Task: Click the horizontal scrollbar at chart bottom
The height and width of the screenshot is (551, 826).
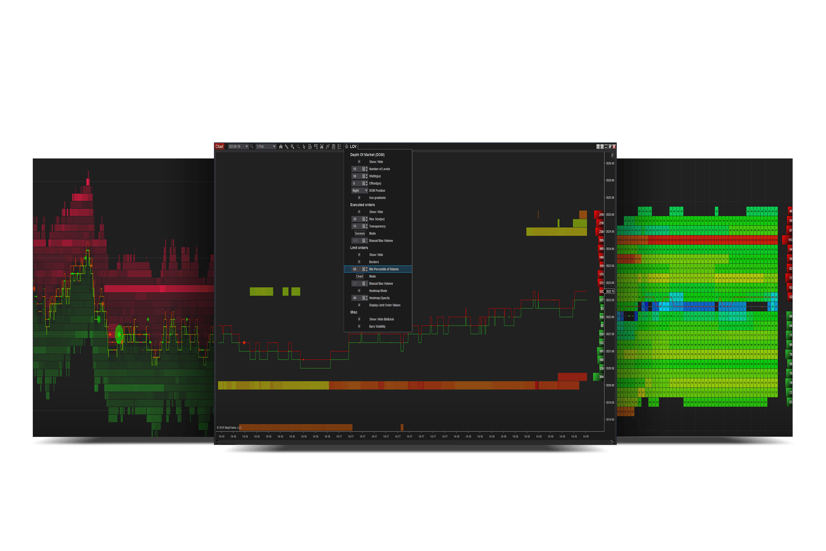Action: point(415,442)
